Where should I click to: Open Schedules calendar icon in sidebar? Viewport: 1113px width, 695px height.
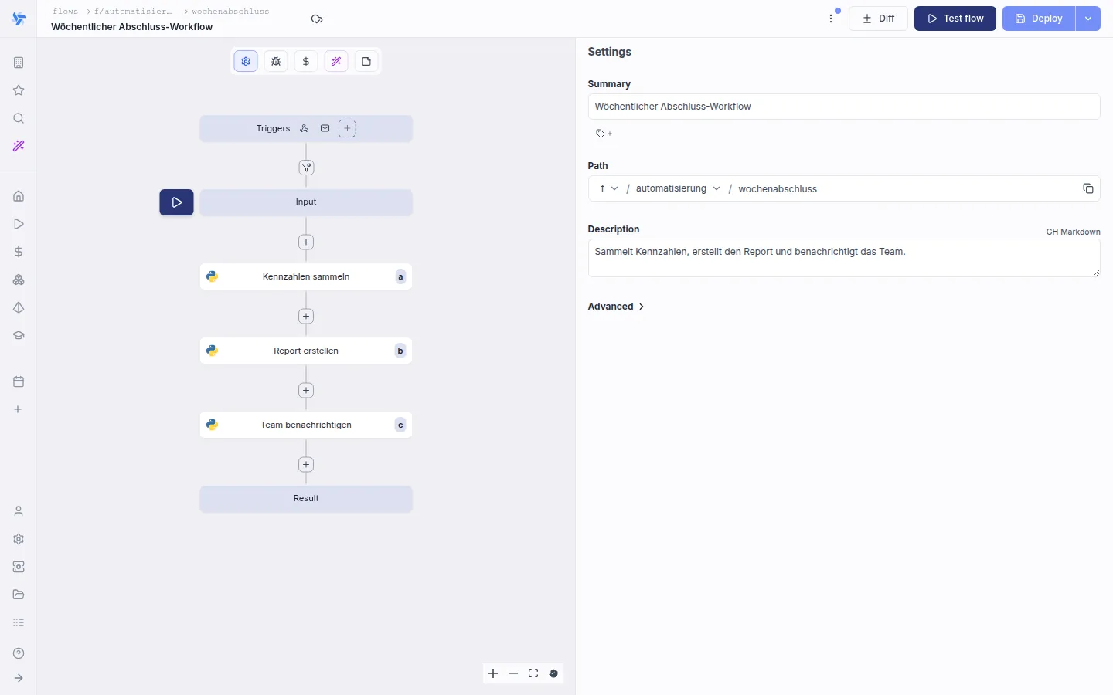click(x=19, y=381)
